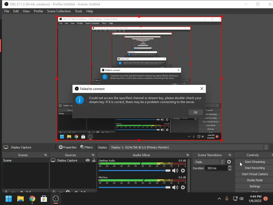Image resolution: width=273 pixels, height=205 pixels.
Task: Click microphone icon in system tray
Action: [x=227, y=199]
